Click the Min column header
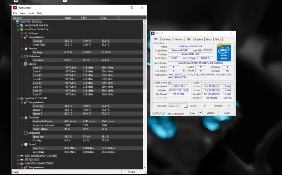Viewport: 282px width, 175px height. point(91,18)
